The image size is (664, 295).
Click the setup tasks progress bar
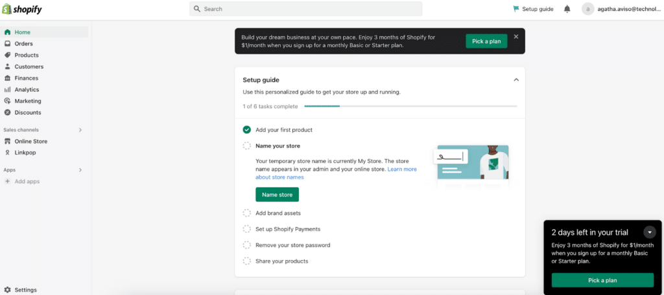(410, 106)
